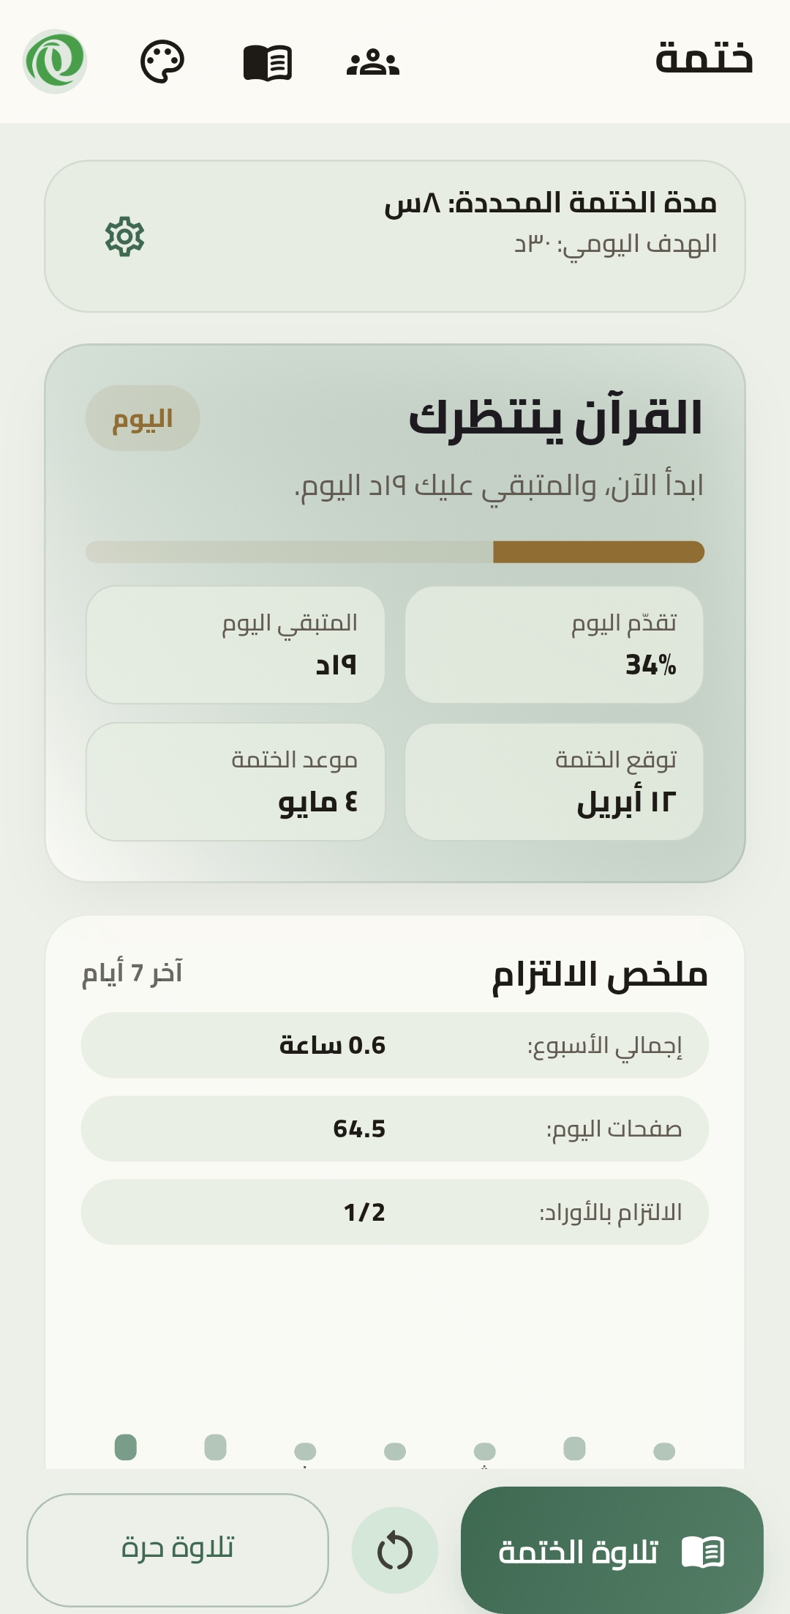
Task: Open the community/groups icon
Action: [373, 62]
